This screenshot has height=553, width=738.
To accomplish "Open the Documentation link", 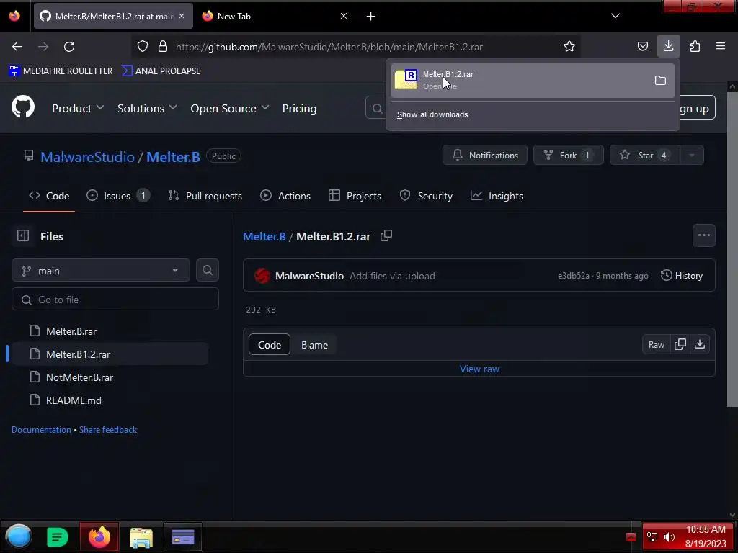I will click(x=41, y=430).
